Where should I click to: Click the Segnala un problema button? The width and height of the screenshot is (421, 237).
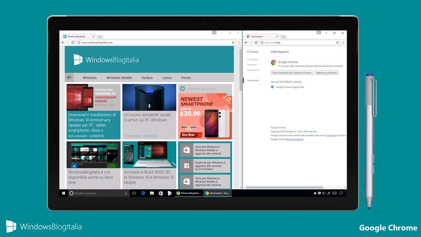click(326, 72)
